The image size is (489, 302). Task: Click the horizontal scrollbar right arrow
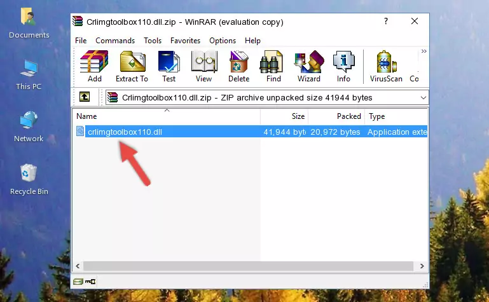[x=422, y=266]
